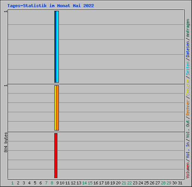Image resolution: width=192 pixels, height=187 pixels.
Task: Click the 'Rechner' legend label
Action: [188, 108]
